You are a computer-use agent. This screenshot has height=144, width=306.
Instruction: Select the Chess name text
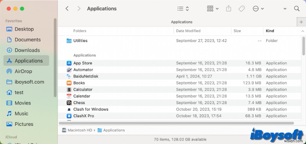click(x=79, y=102)
